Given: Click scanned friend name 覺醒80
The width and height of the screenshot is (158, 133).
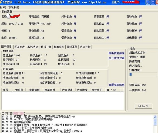Looking at the screenshot, I should point(137,57).
